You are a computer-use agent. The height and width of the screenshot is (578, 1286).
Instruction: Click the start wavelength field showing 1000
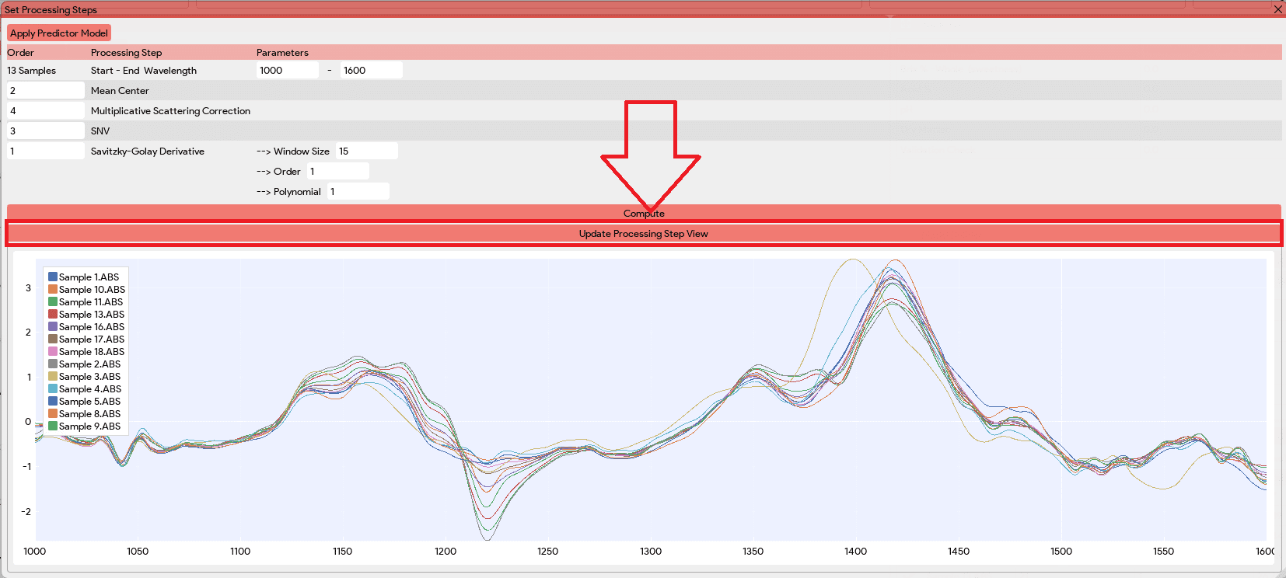[x=287, y=71]
